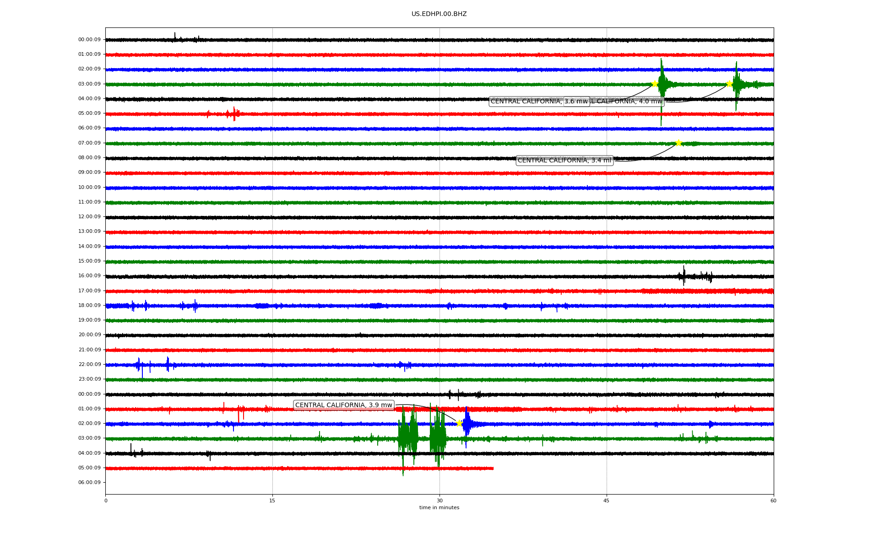Select the 22:00:09 row time label

click(x=89, y=365)
